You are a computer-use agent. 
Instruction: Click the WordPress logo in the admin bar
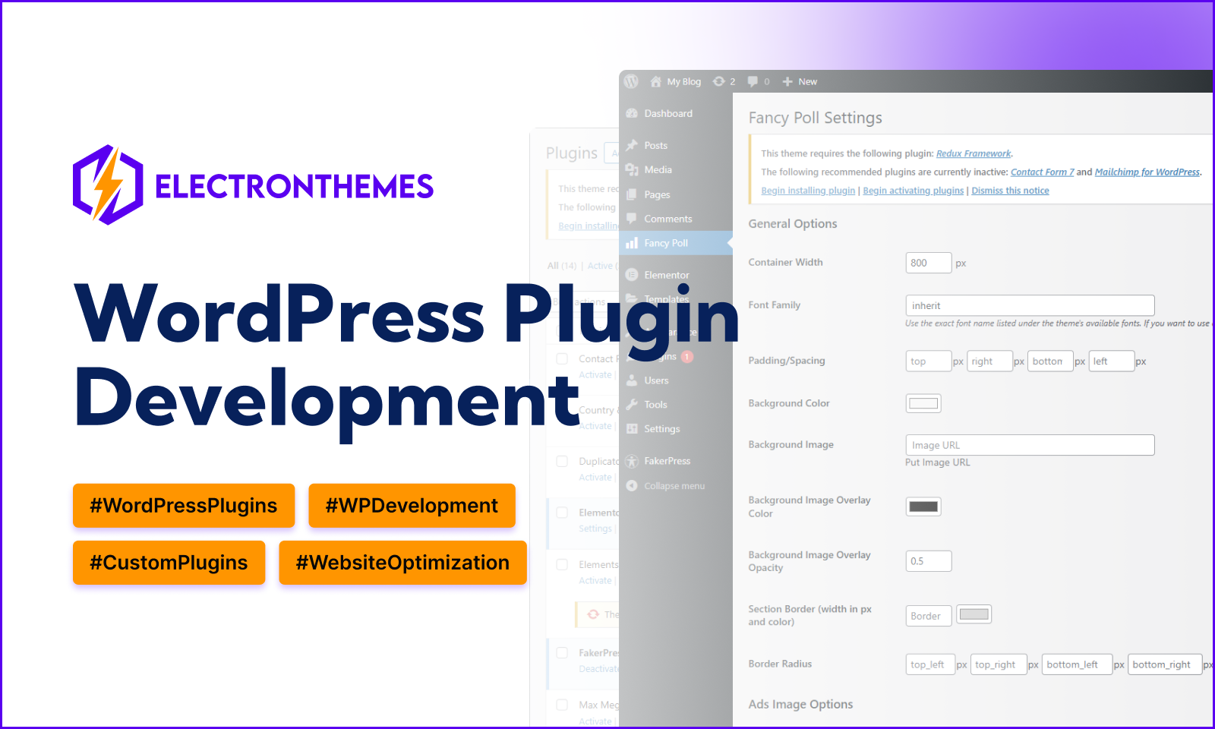point(630,81)
